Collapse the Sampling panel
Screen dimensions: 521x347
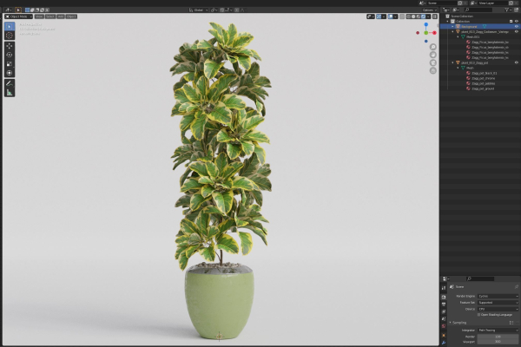(451, 323)
